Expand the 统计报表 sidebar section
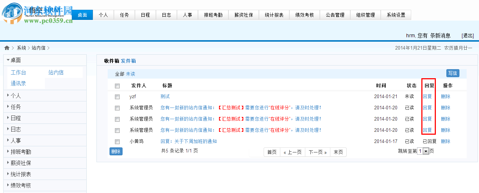The width and height of the screenshot is (479, 193). tap(45, 175)
